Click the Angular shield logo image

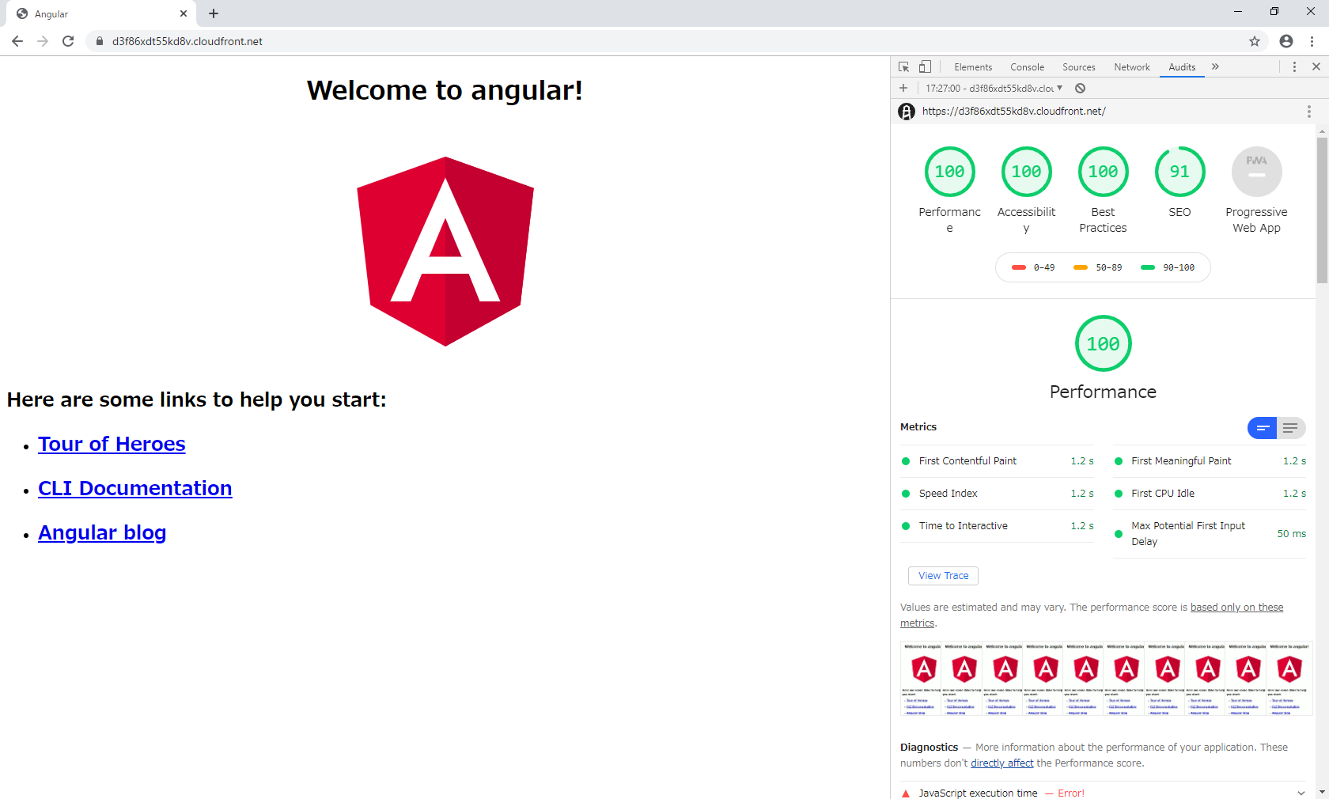[445, 252]
